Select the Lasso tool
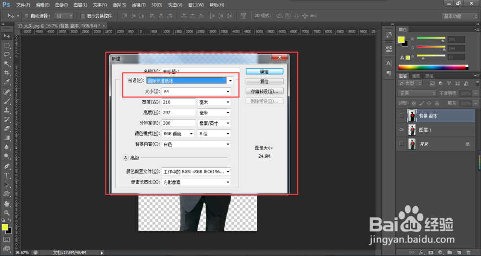481x256 pixels. pyautogui.click(x=6, y=55)
